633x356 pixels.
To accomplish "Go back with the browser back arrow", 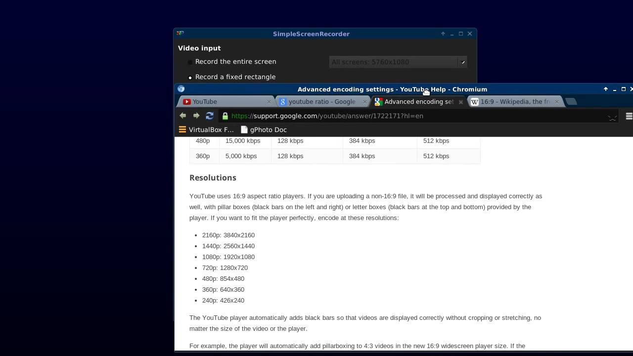I will click(183, 116).
